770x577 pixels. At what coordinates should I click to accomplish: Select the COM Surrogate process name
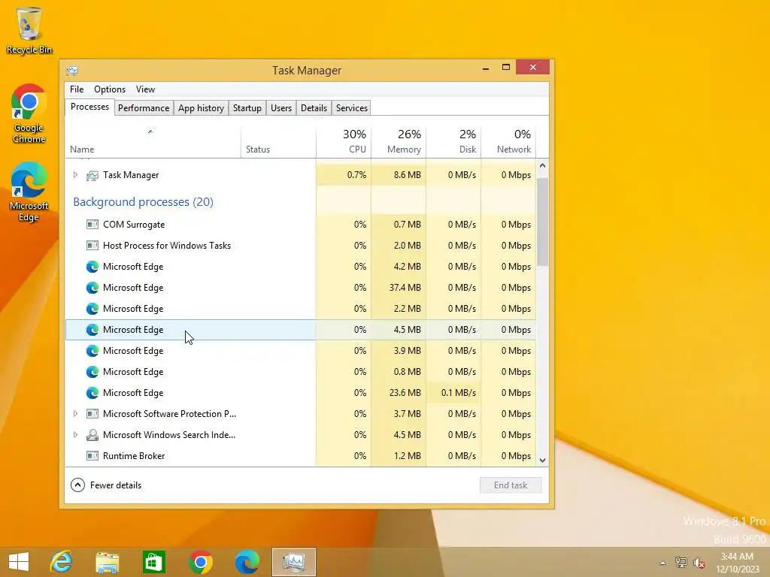pyautogui.click(x=134, y=224)
